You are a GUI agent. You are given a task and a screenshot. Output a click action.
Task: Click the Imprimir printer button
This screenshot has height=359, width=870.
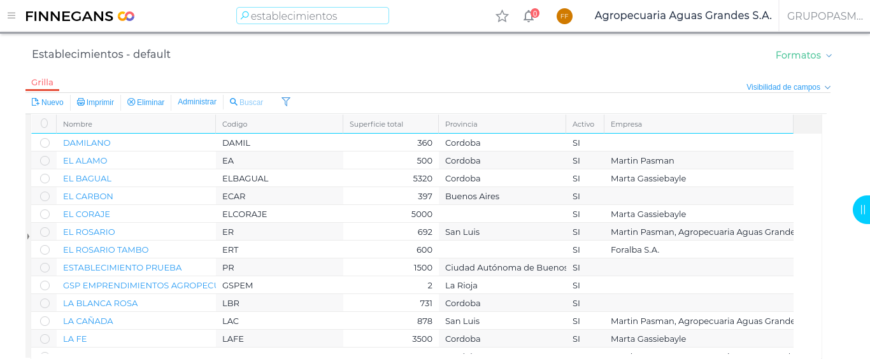(x=96, y=102)
